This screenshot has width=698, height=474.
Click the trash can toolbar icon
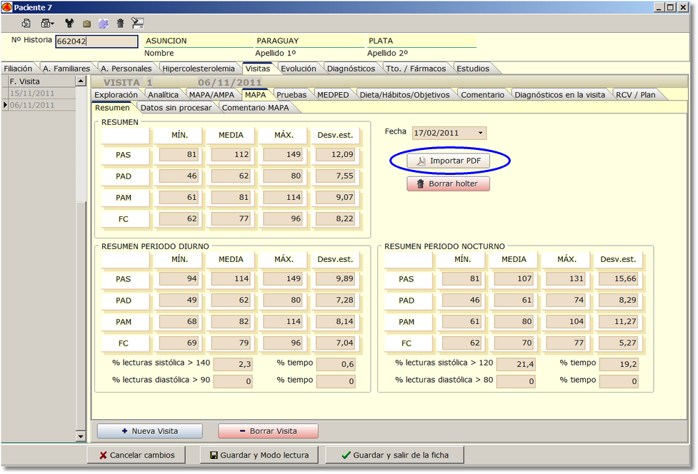120,23
